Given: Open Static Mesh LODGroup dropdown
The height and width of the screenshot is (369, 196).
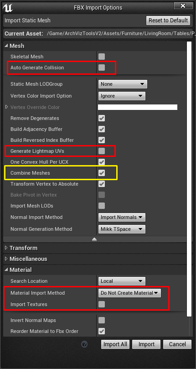Looking at the screenshot, I should [x=123, y=84].
